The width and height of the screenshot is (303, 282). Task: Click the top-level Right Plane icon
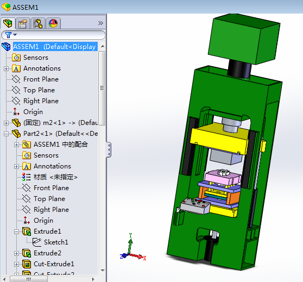(16, 101)
